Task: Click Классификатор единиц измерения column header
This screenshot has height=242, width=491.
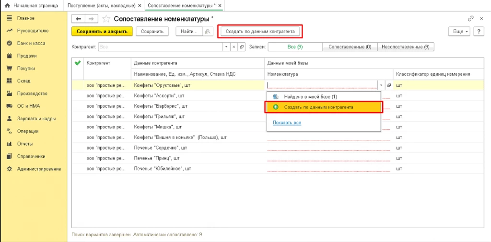Action: click(x=438, y=74)
